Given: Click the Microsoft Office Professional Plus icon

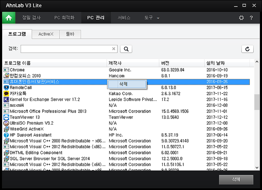Looking at the screenshot, I should pyautogui.click(x=6, y=111).
